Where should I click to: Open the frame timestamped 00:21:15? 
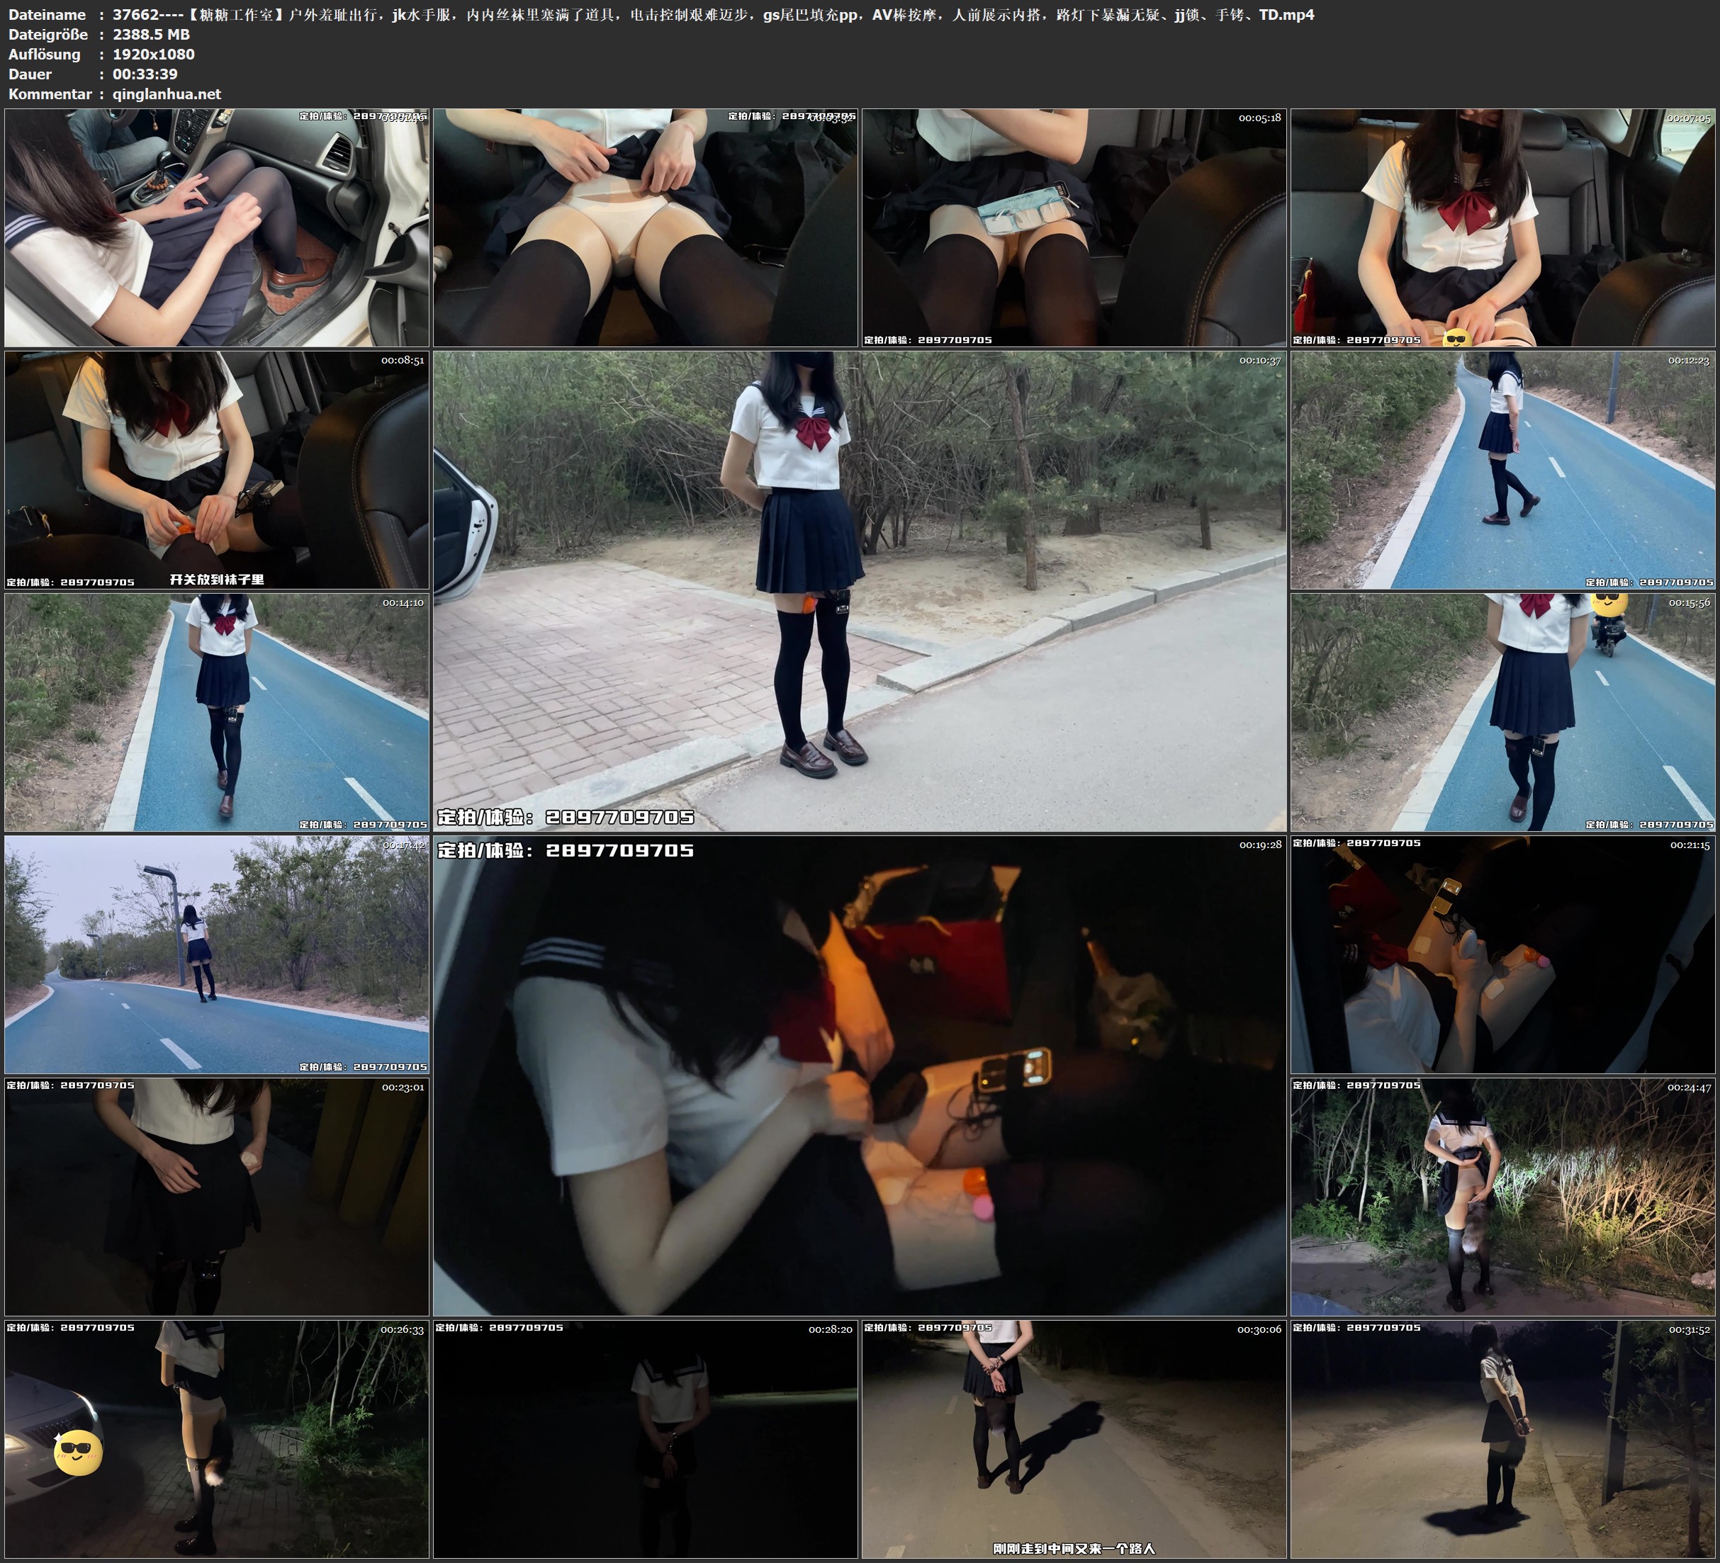point(1503,954)
